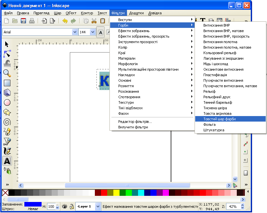
Task: Select the Calligraphy tool
Action: click(7, 151)
